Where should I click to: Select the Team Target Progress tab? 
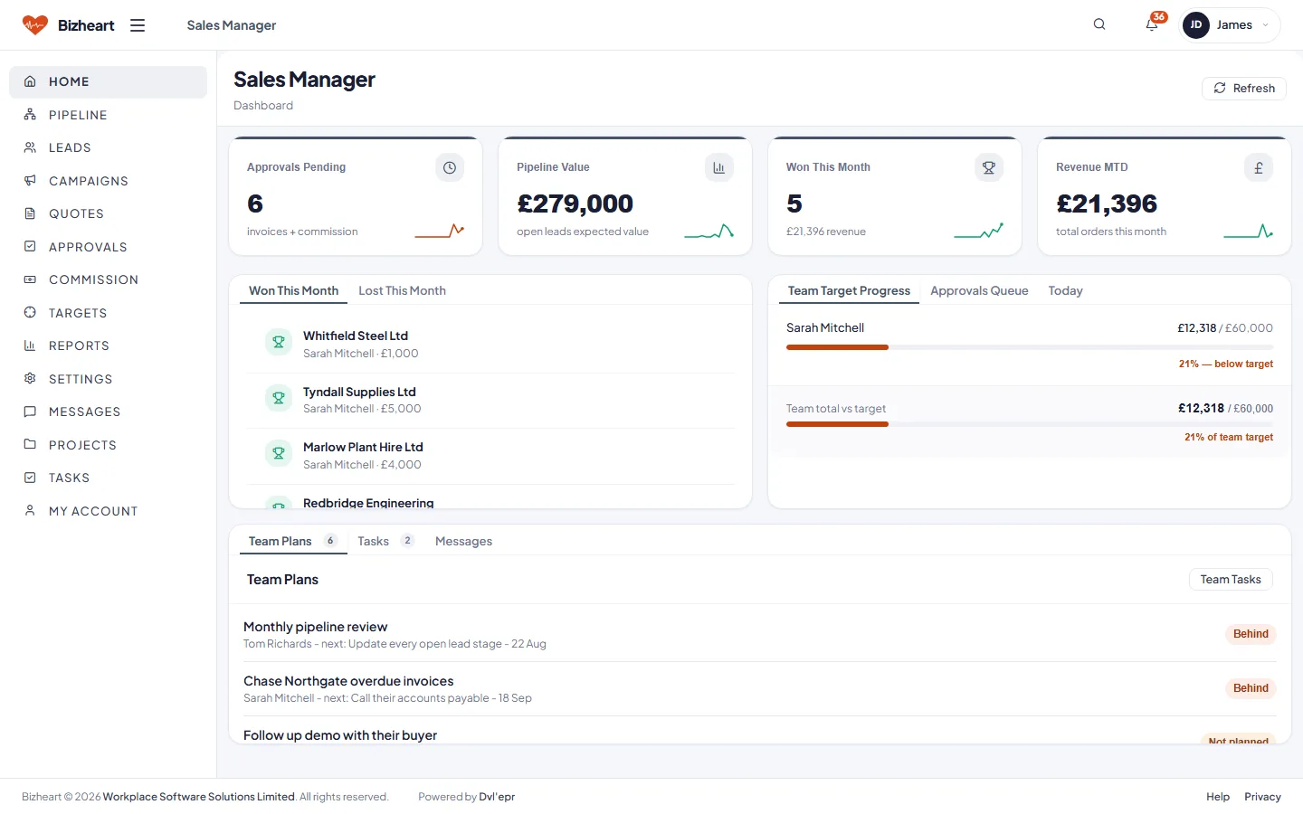coord(849,290)
